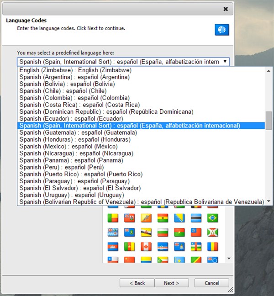Select the China flag icon

point(129,260)
